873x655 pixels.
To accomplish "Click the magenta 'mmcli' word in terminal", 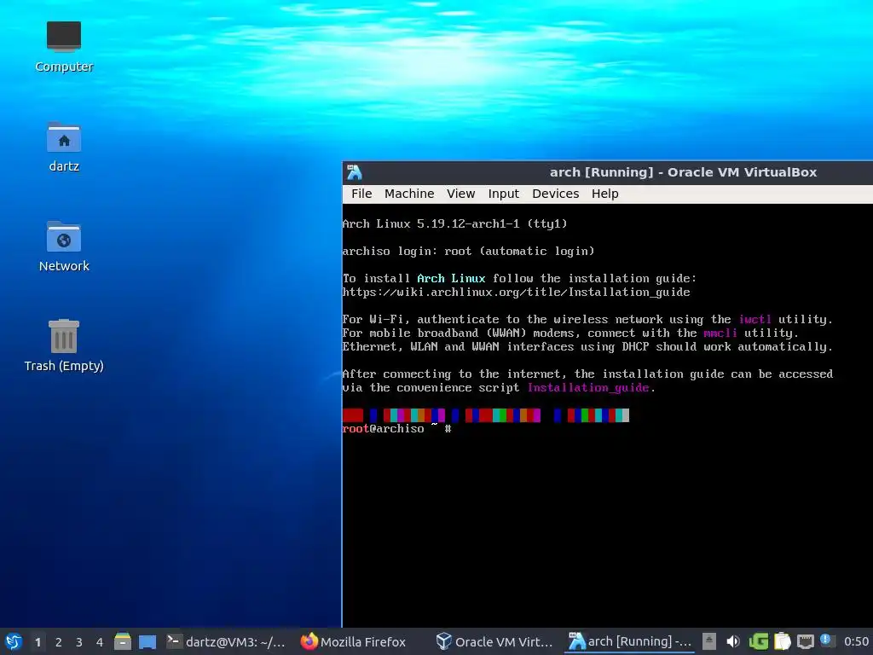I will click(x=720, y=333).
